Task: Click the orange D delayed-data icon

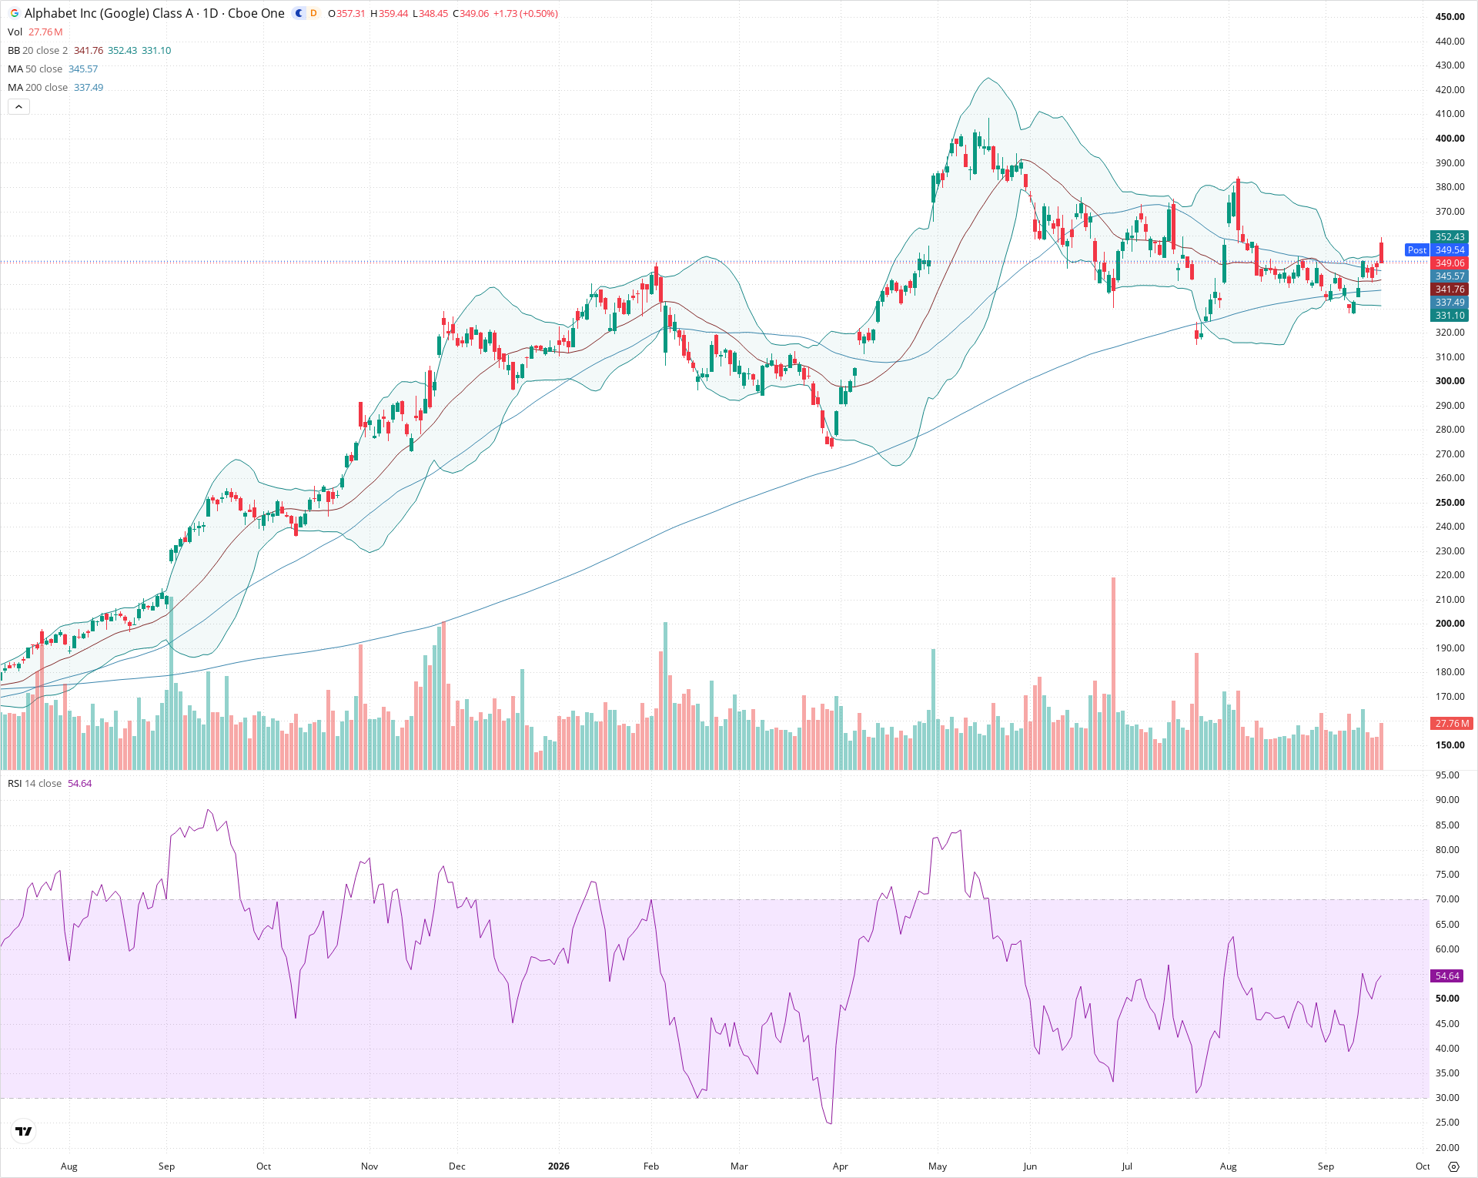Action: click(x=313, y=13)
